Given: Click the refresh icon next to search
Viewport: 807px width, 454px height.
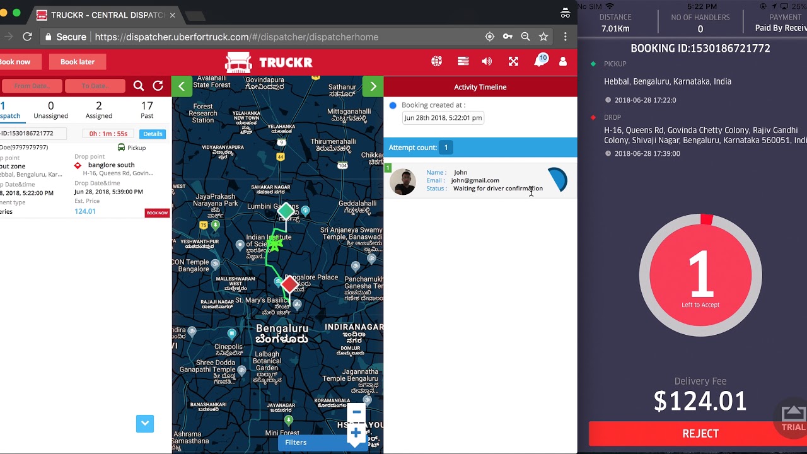Looking at the screenshot, I should [158, 86].
